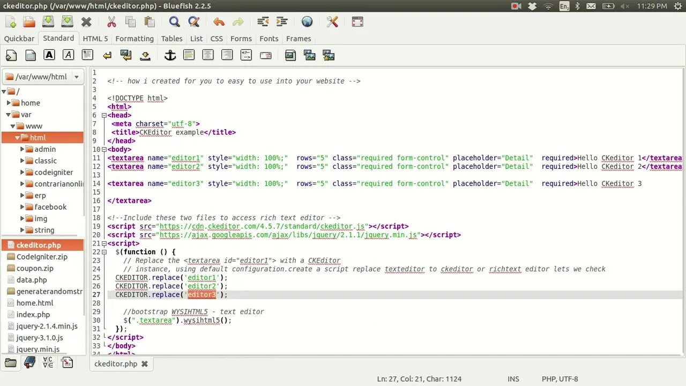
Task: Open Find with magnifier icon
Action: tap(174, 22)
